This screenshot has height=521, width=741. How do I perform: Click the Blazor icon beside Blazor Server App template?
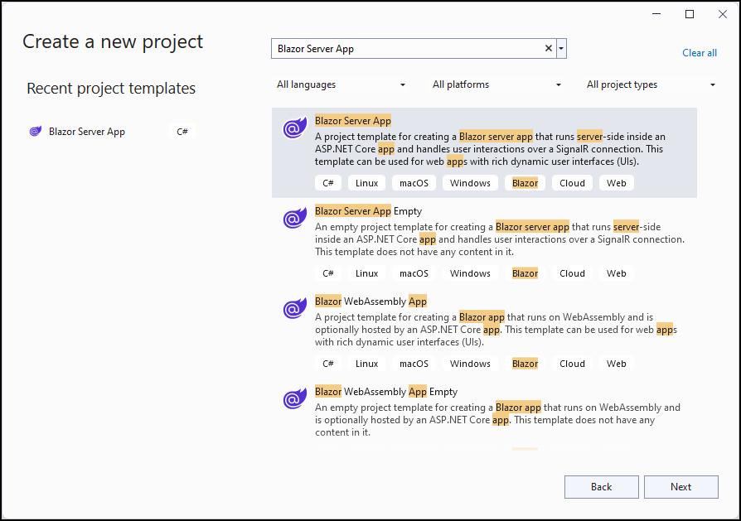coord(294,128)
